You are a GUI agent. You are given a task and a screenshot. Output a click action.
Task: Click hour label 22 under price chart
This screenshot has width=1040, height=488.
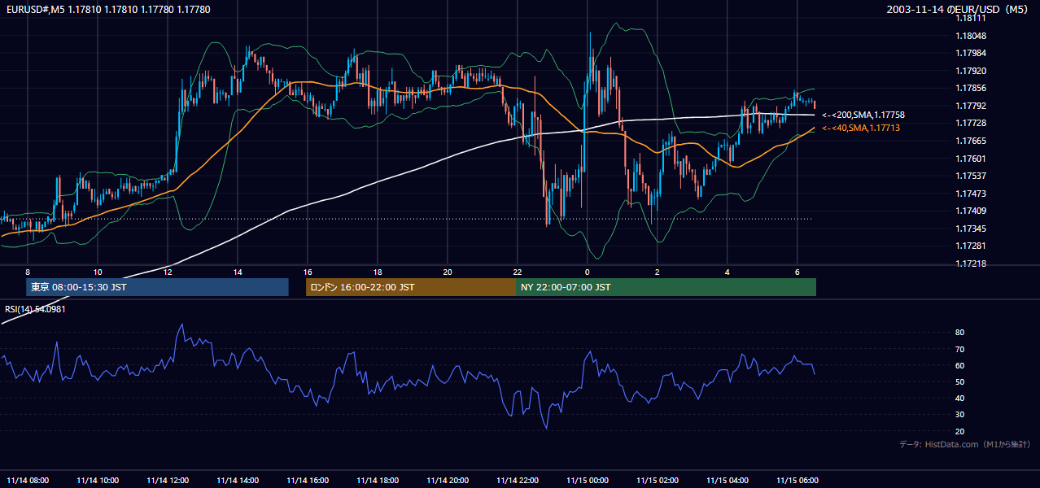(518, 272)
